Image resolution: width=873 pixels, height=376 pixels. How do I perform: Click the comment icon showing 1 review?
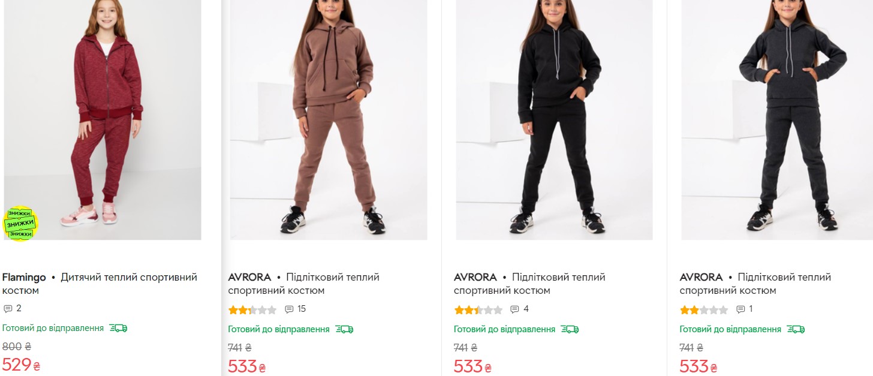740,309
